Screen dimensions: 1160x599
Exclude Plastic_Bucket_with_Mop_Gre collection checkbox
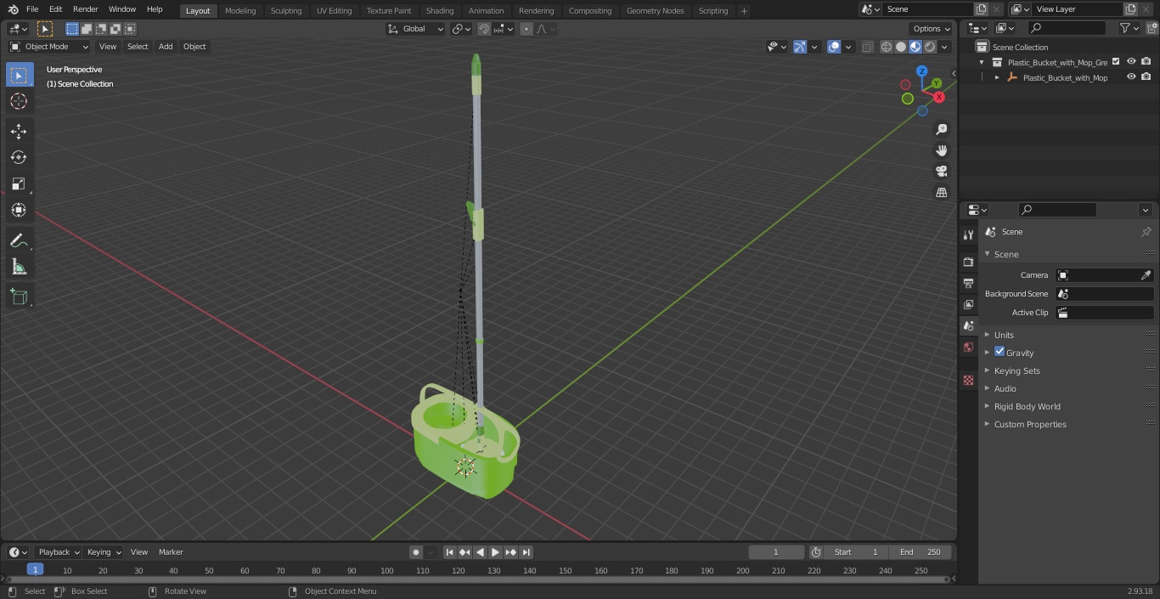pyautogui.click(x=1116, y=61)
